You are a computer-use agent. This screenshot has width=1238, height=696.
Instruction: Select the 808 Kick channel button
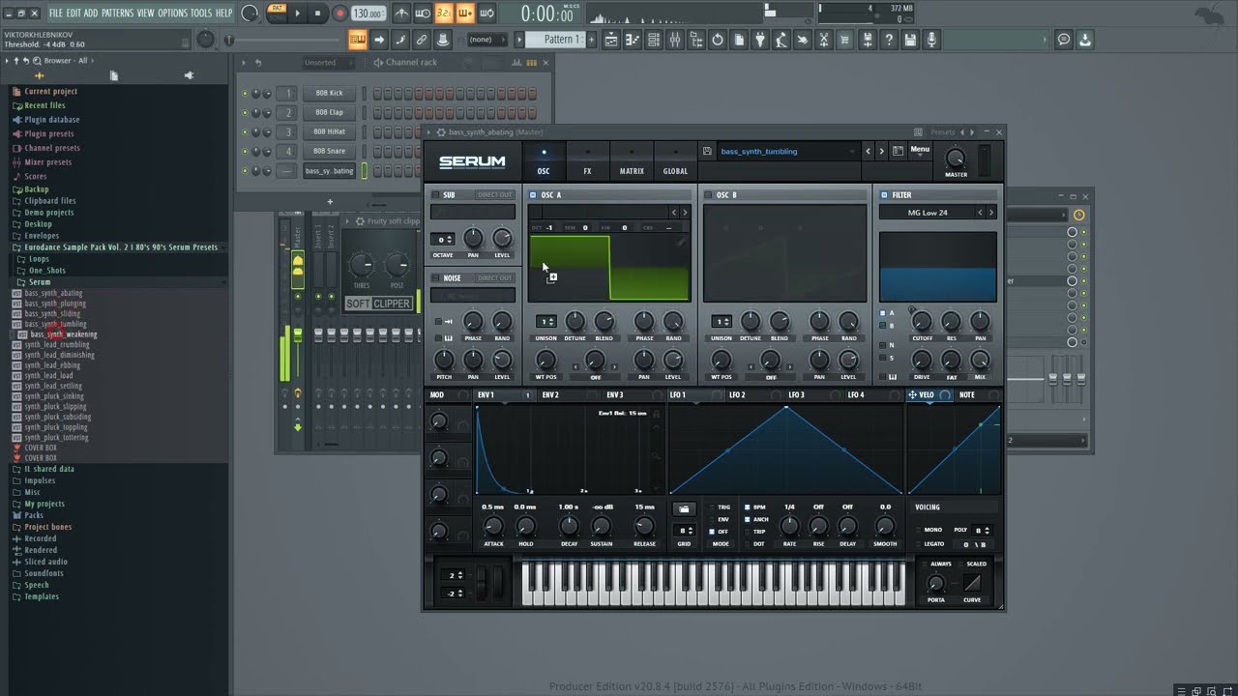click(329, 93)
